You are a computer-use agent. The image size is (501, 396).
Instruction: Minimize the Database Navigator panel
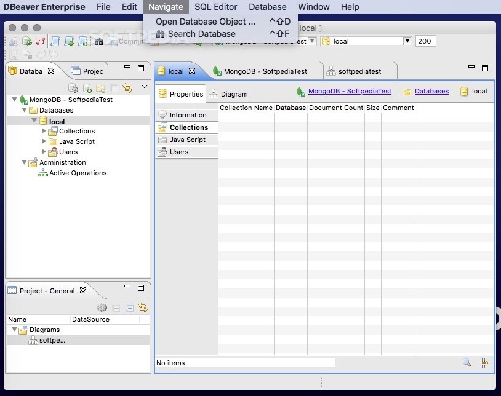[x=127, y=66]
